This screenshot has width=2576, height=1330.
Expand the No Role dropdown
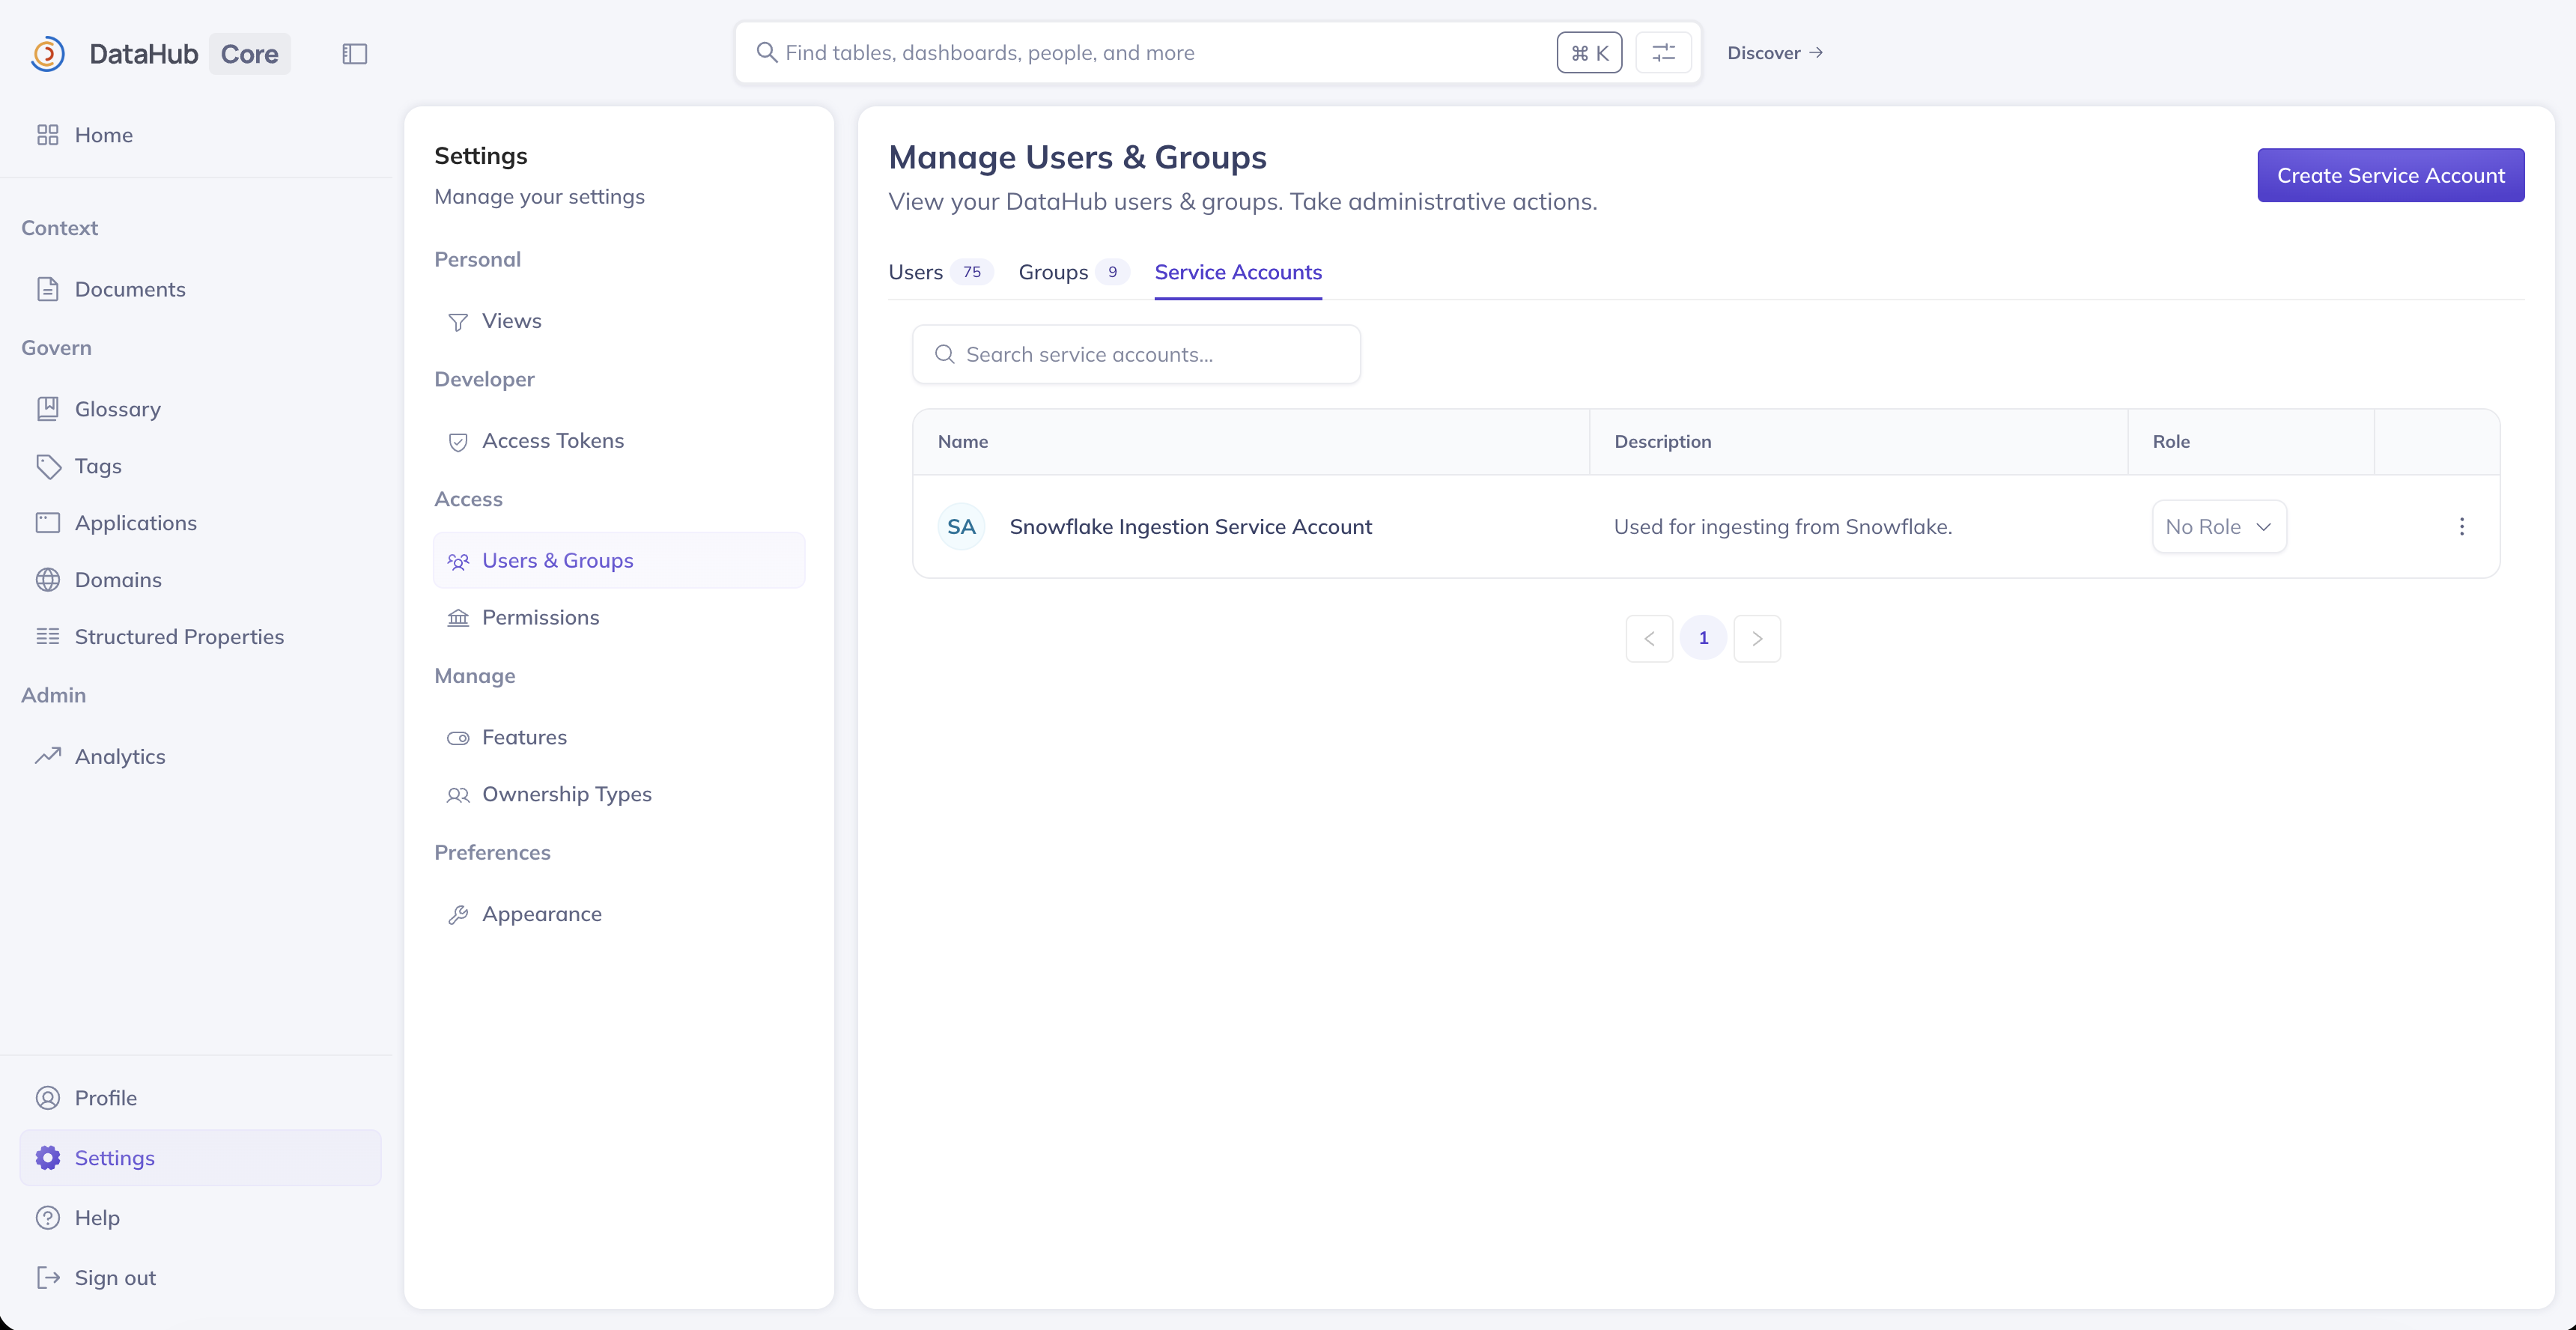tap(2218, 527)
